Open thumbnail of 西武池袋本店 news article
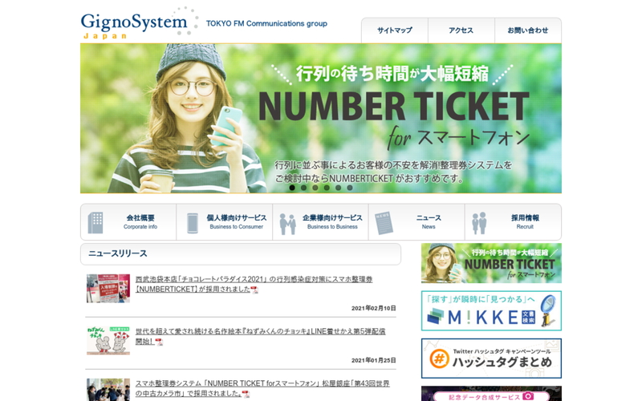 [x=108, y=289]
